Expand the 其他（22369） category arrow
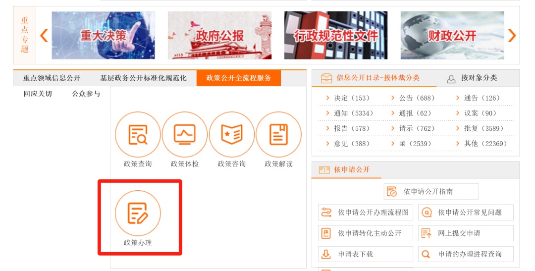535x271 pixels. click(x=458, y=143)
